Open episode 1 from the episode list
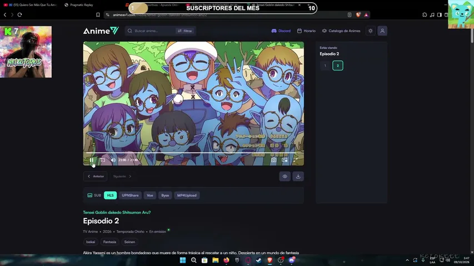Image resolution: width=474 pixels, height=266 pixels. [x=325, y=65]
